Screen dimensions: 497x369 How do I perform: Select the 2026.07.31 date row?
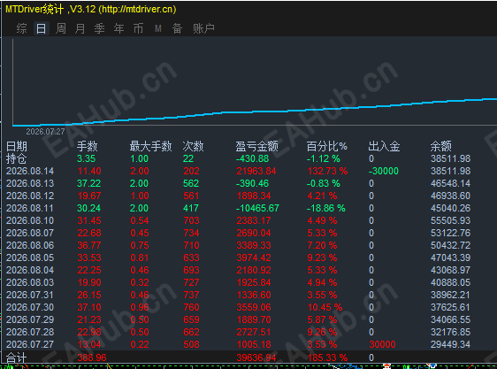[30, 295]
